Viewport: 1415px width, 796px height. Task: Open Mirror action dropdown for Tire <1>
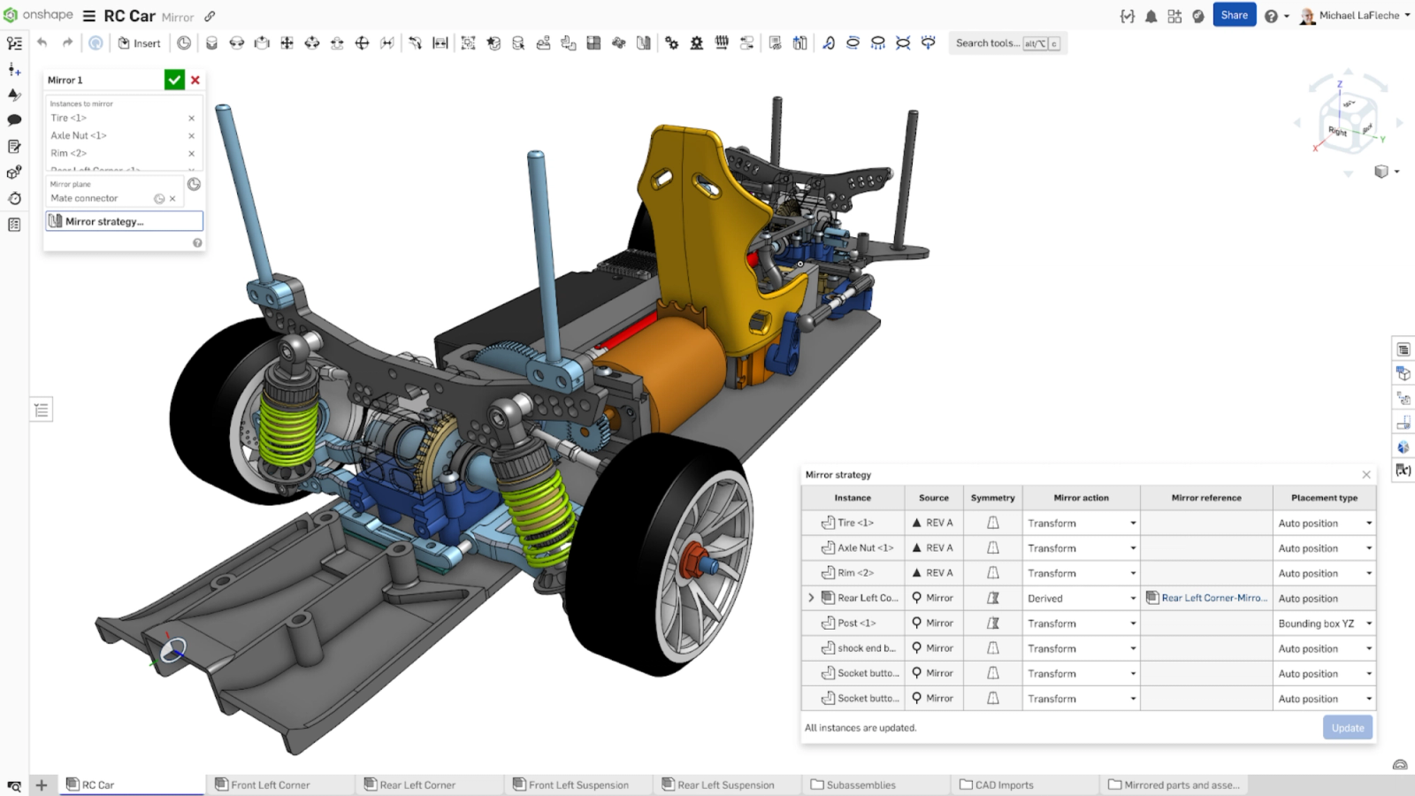pos(1081,524)
